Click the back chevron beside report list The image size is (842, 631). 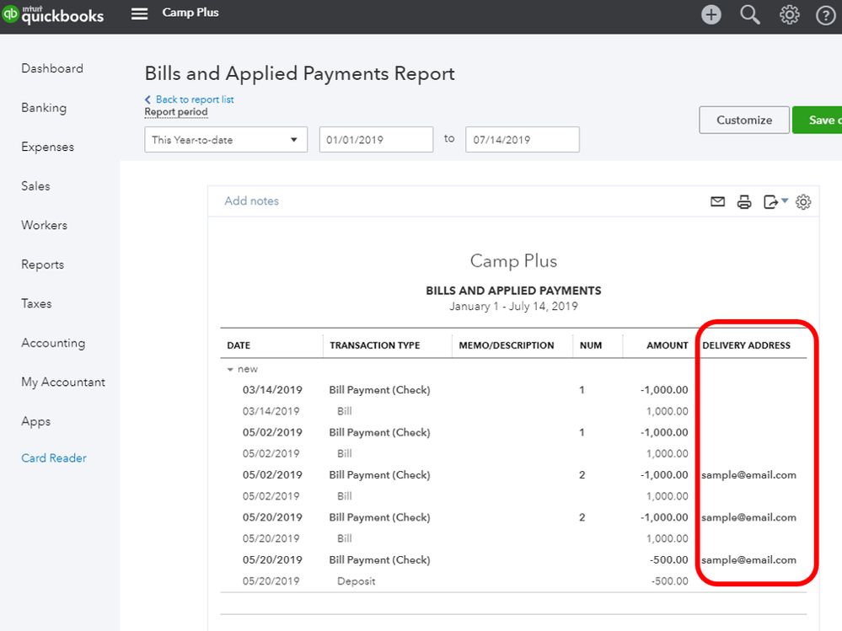[x=147, y=99]
